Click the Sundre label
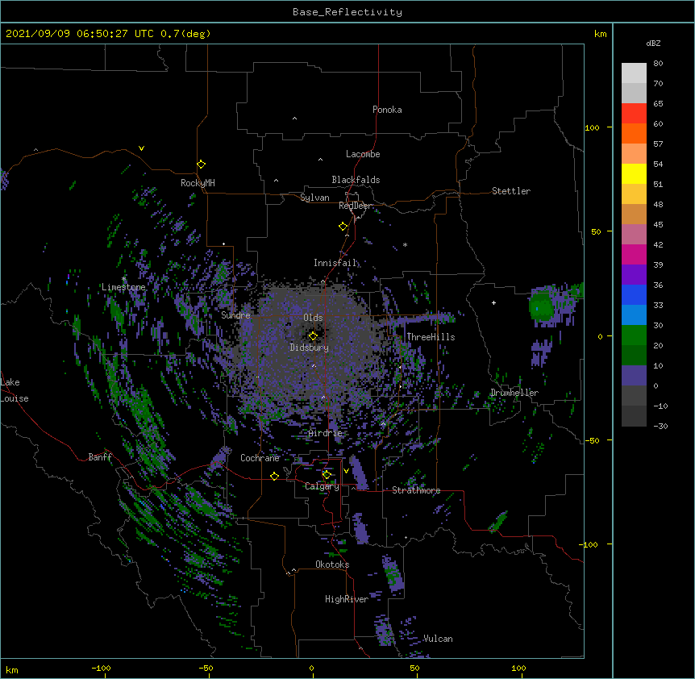The image size is (695, 679). 235,315
